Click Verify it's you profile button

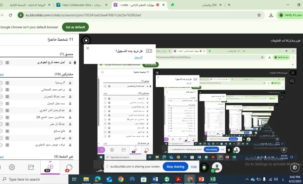point(290,15)
